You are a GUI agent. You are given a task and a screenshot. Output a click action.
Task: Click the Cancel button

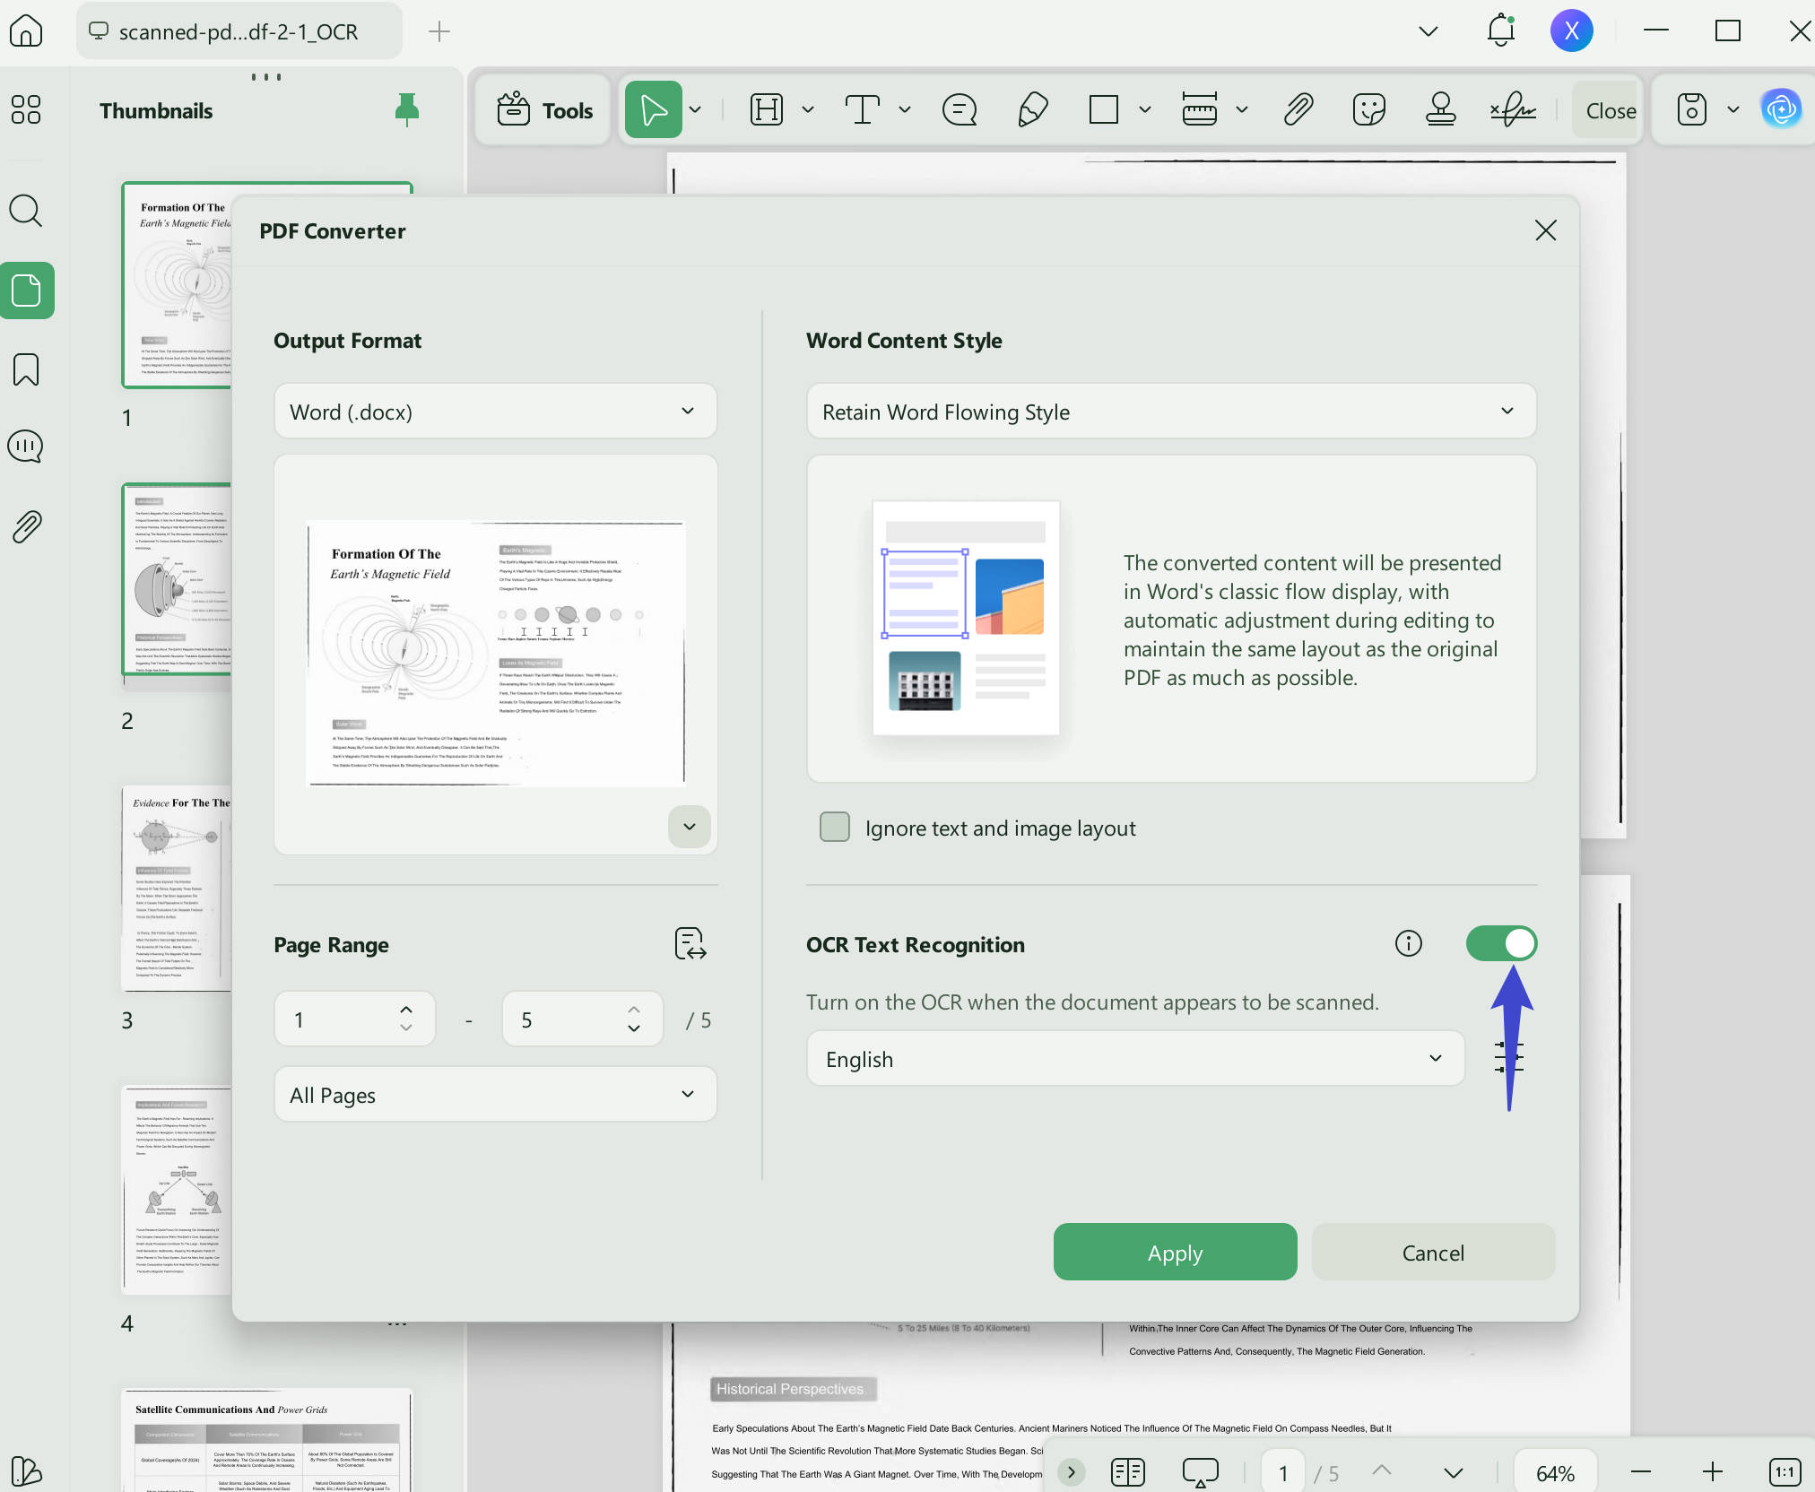1432,1253
